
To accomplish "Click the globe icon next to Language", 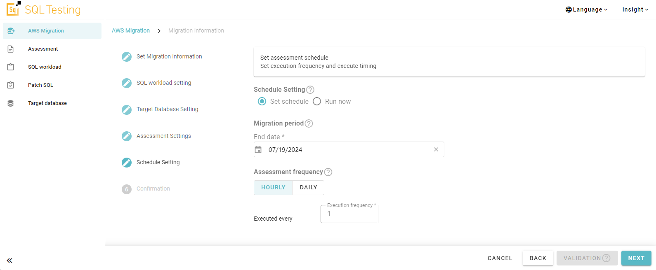I will point(569,9).
